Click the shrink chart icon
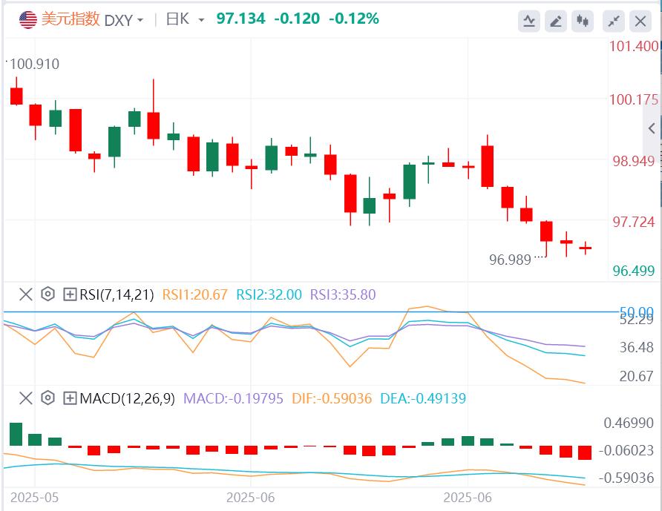This screenshot has width=662, height=511. tap(612, 22)
